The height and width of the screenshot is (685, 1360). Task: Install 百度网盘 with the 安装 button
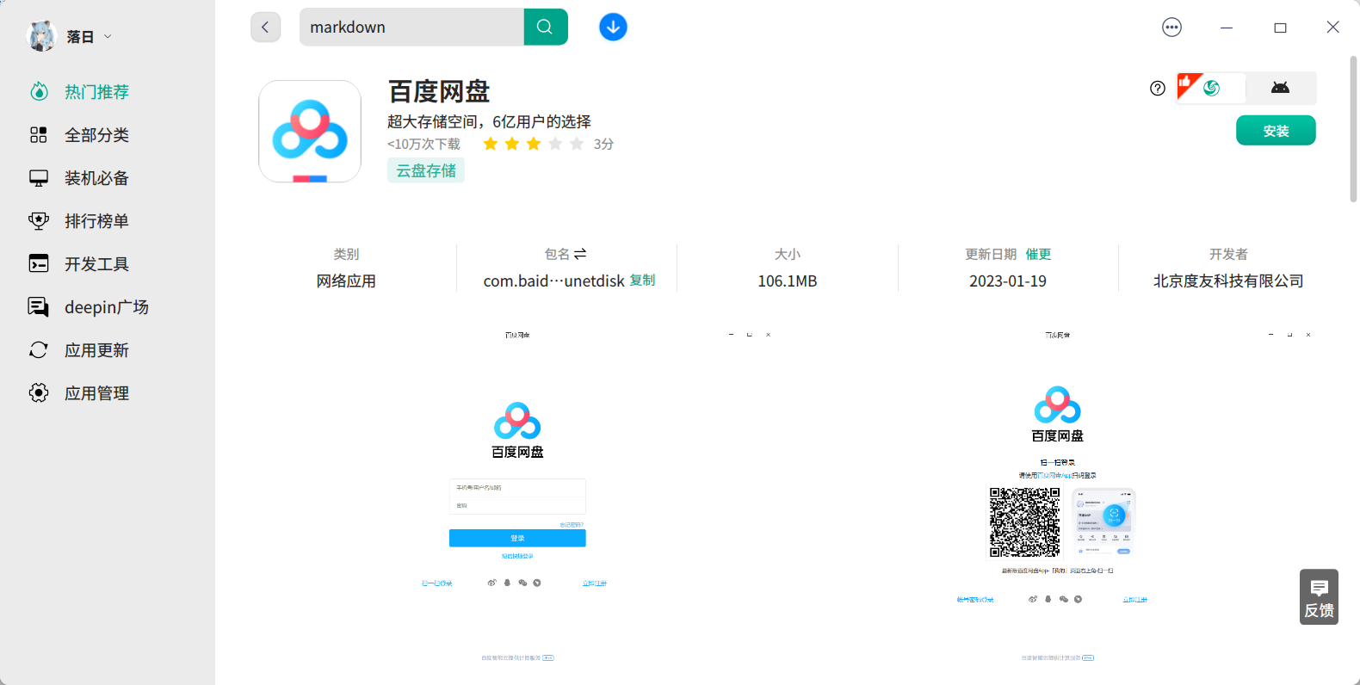[1276, 131]
